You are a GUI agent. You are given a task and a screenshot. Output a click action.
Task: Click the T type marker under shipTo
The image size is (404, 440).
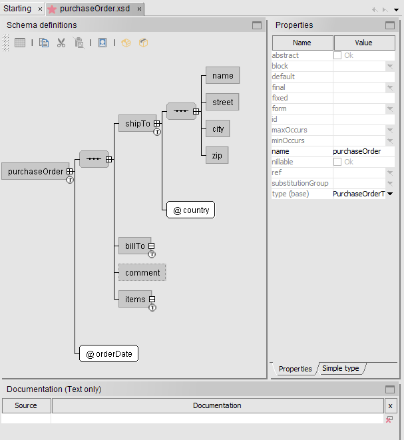(157, 132)
